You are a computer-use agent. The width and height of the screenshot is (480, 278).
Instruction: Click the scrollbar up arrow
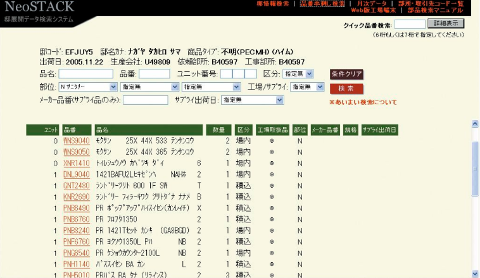475,124
